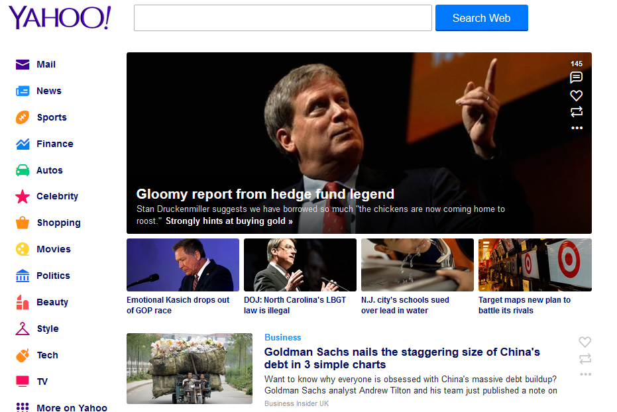
Task: Read 'Emotional Kasich drops out of GOP race'
Action: click(178, 305)
